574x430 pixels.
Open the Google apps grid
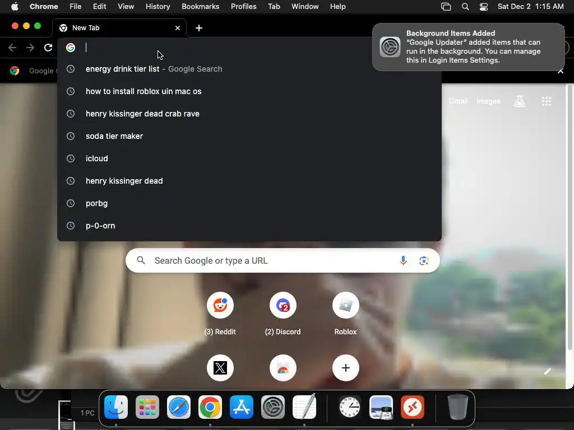547,101
